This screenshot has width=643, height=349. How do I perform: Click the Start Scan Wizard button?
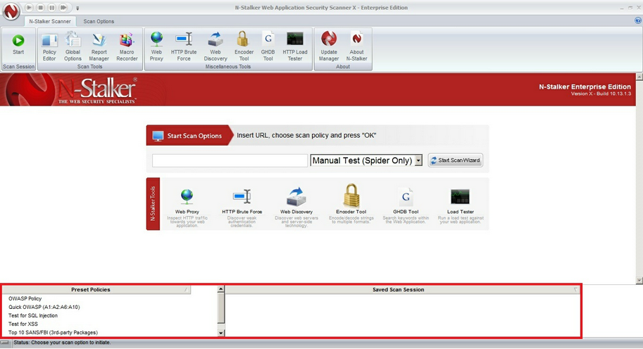pos(455,160)
